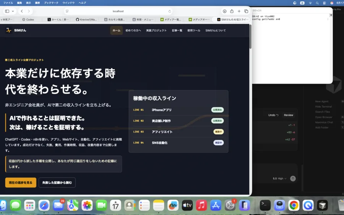
Task: Open Messages from the Dock
Action: coord(15,205)
